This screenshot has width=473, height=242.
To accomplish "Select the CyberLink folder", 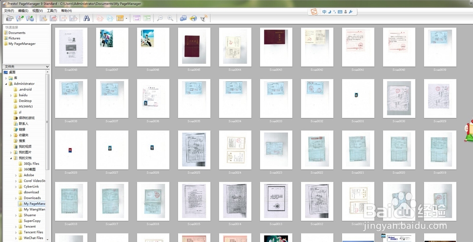I will [x=28, y=187].
